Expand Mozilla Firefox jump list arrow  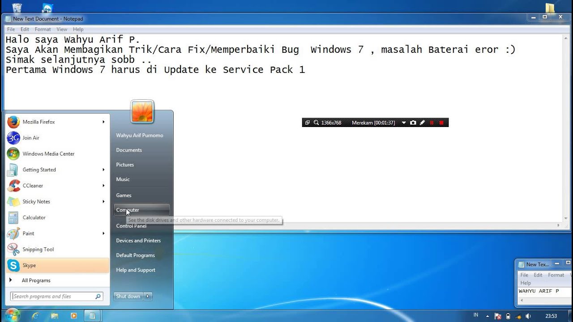[x=103, y=122]
